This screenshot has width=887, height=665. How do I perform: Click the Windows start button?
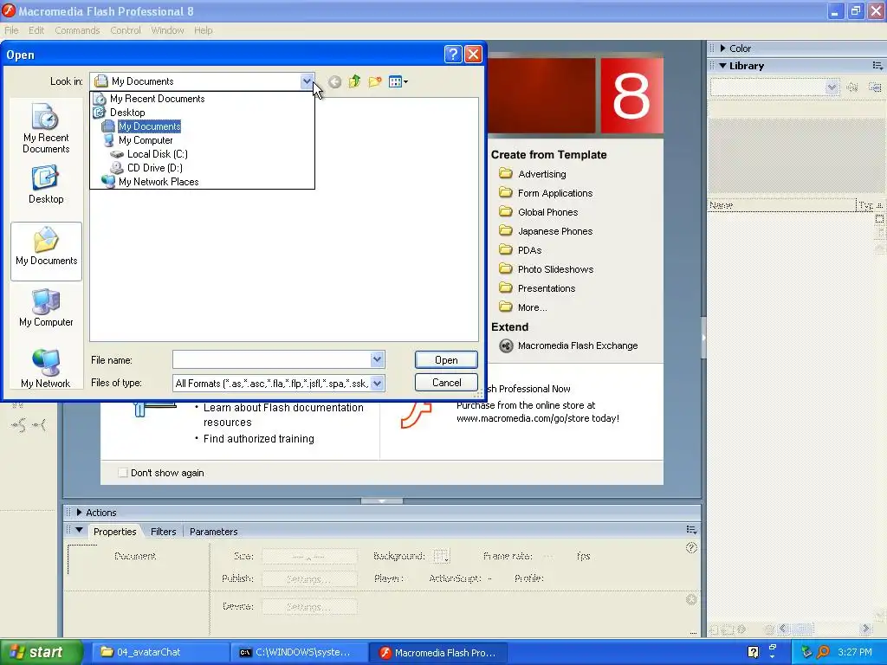click(x=42, y=652)
